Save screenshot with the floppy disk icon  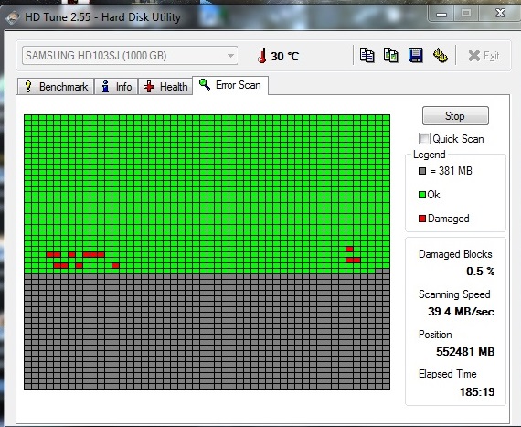pos(415,56)
